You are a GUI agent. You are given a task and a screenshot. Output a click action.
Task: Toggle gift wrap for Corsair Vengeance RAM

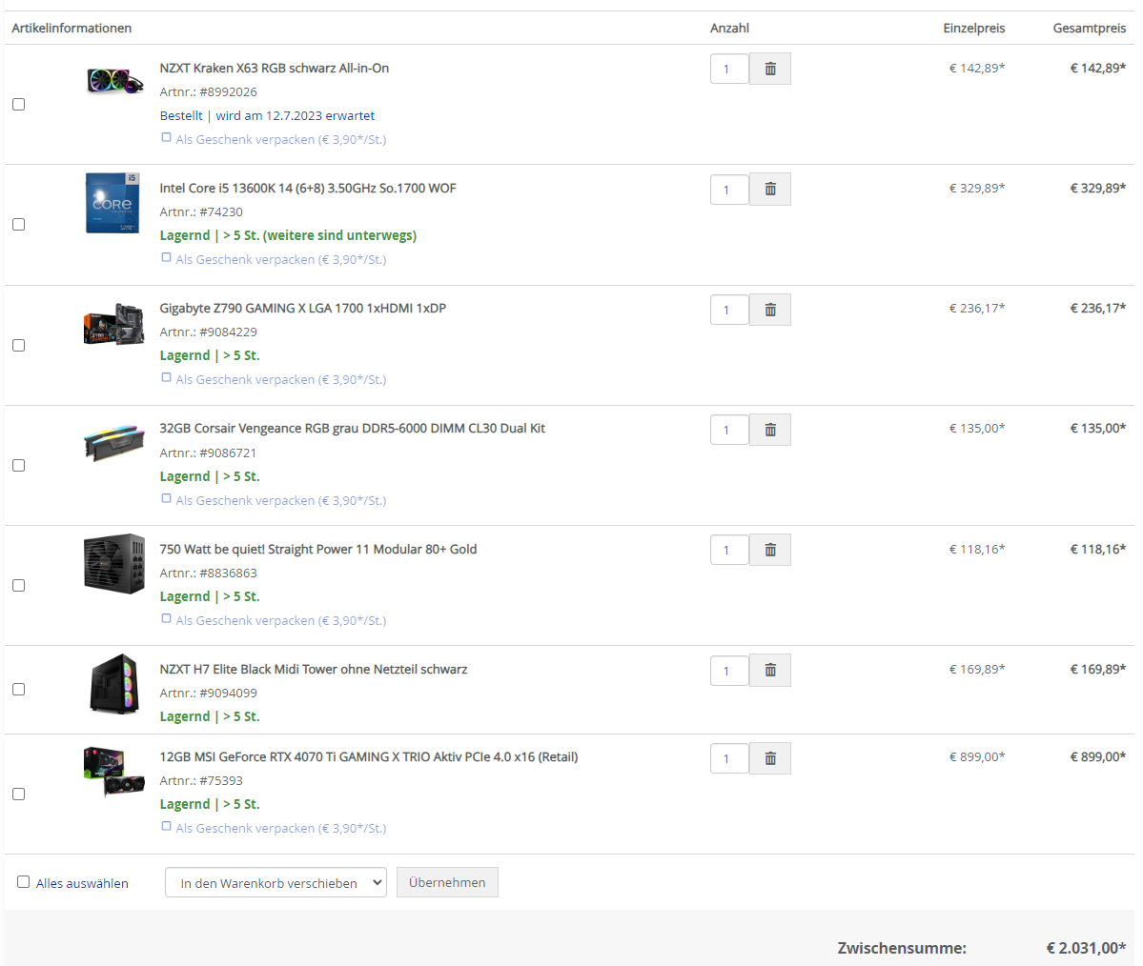[166, 499]
